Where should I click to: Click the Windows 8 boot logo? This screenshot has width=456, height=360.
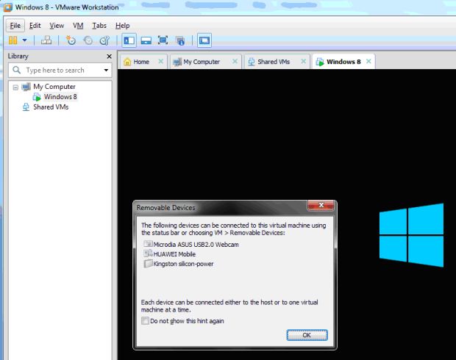411,235
